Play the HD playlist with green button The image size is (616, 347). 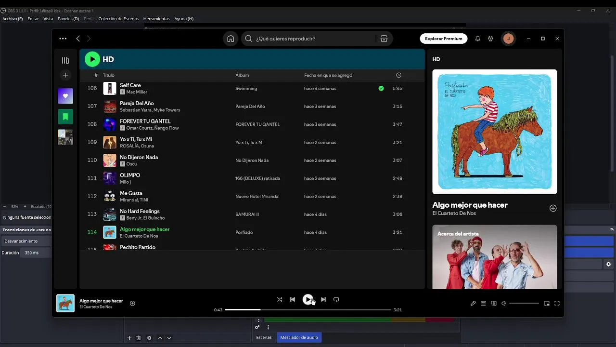click(92, 59)
